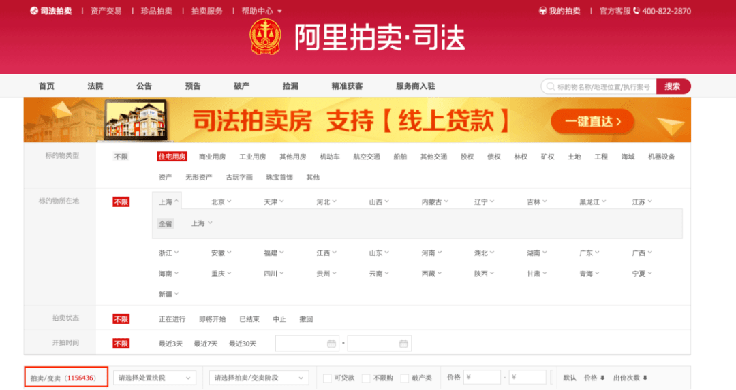Select 不限 for 拍卖状态
Image resolution: width=736 pixels, height=390 pixels.
[121, 319]
